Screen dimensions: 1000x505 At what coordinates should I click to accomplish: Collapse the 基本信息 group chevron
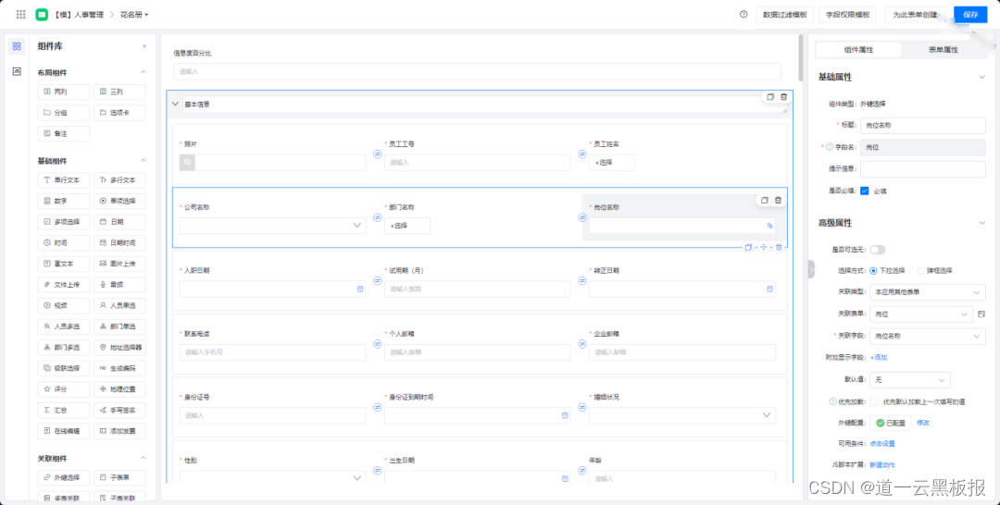(x=175, y=104)
